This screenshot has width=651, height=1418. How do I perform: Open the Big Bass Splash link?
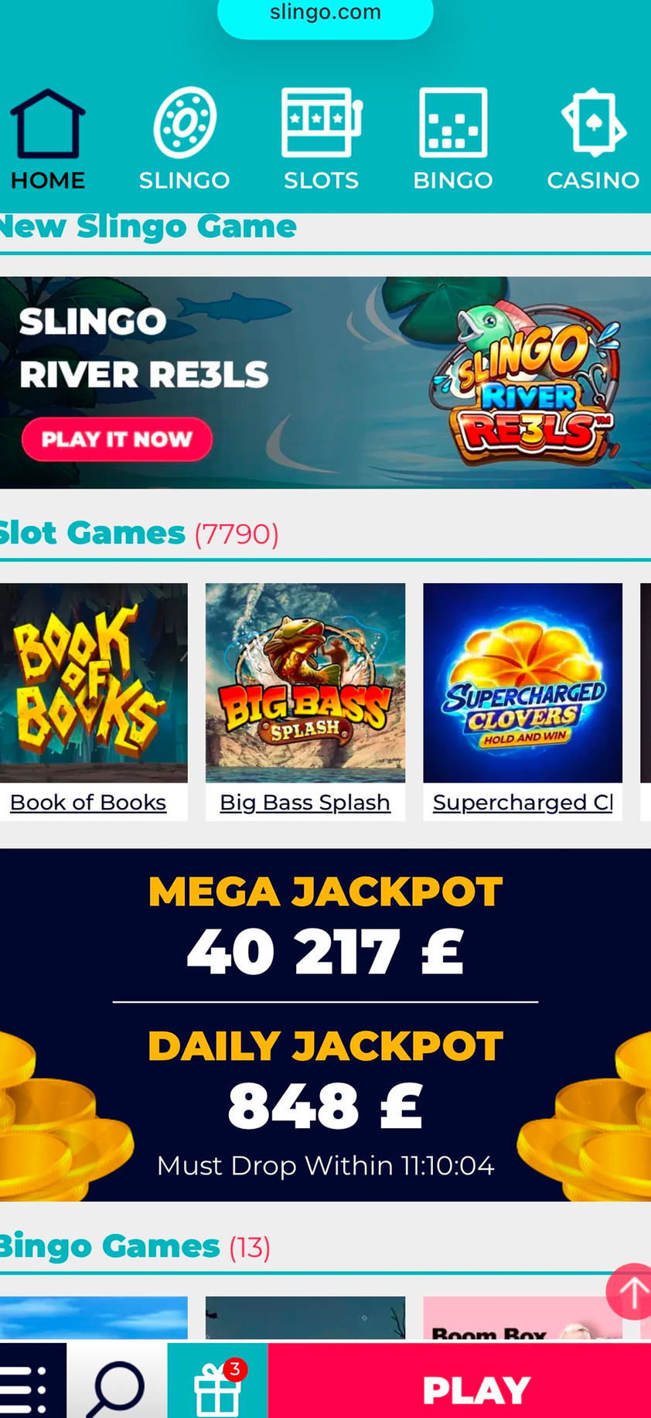click(305, 803)
